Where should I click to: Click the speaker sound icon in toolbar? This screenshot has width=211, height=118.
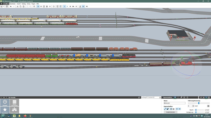(87, 6)
